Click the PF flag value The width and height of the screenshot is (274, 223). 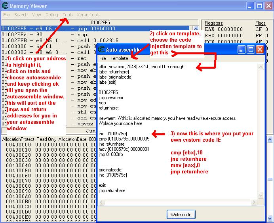pyautogui.click(x=266, y=36)
